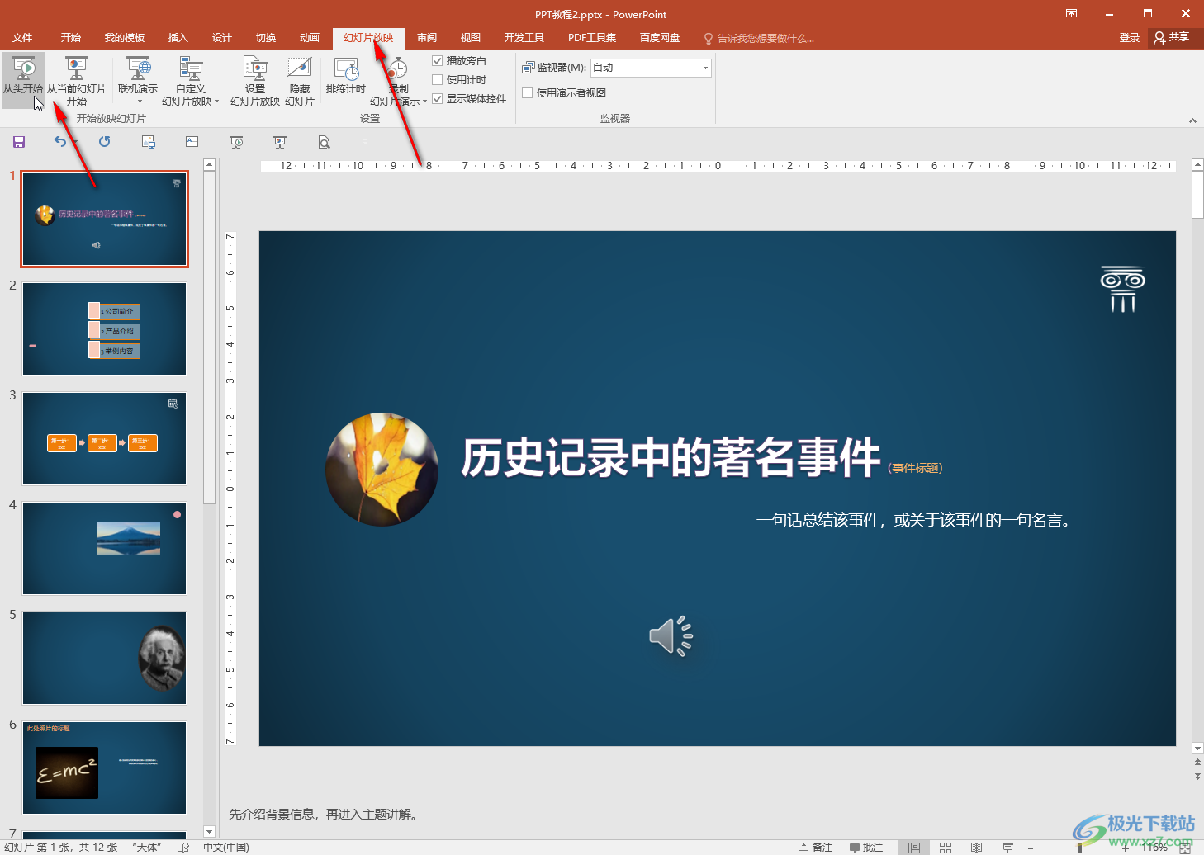Click spell check icon in status bar
The image size is (1204, 855).
click(x=183, y=848)
